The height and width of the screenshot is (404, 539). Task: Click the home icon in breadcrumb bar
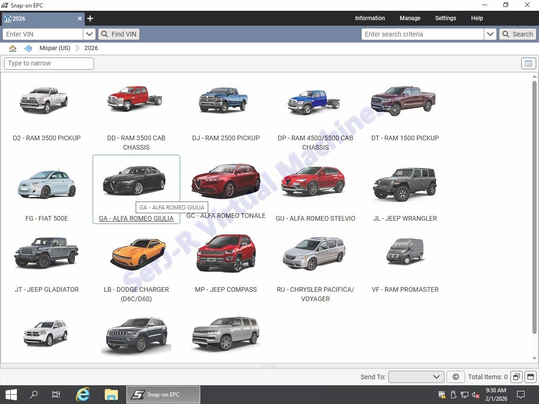tap(13, 49)
